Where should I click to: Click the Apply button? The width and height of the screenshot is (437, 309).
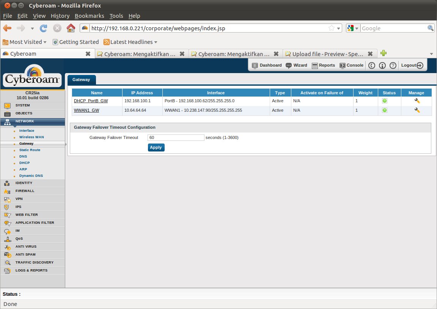coord(156,147)
